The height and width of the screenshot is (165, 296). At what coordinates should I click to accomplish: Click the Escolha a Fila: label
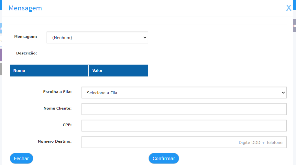[x=57, y=92]
